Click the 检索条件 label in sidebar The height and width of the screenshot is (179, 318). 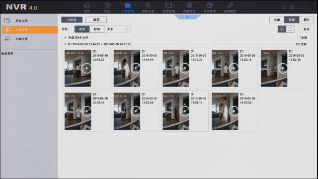tap(7, 54)
